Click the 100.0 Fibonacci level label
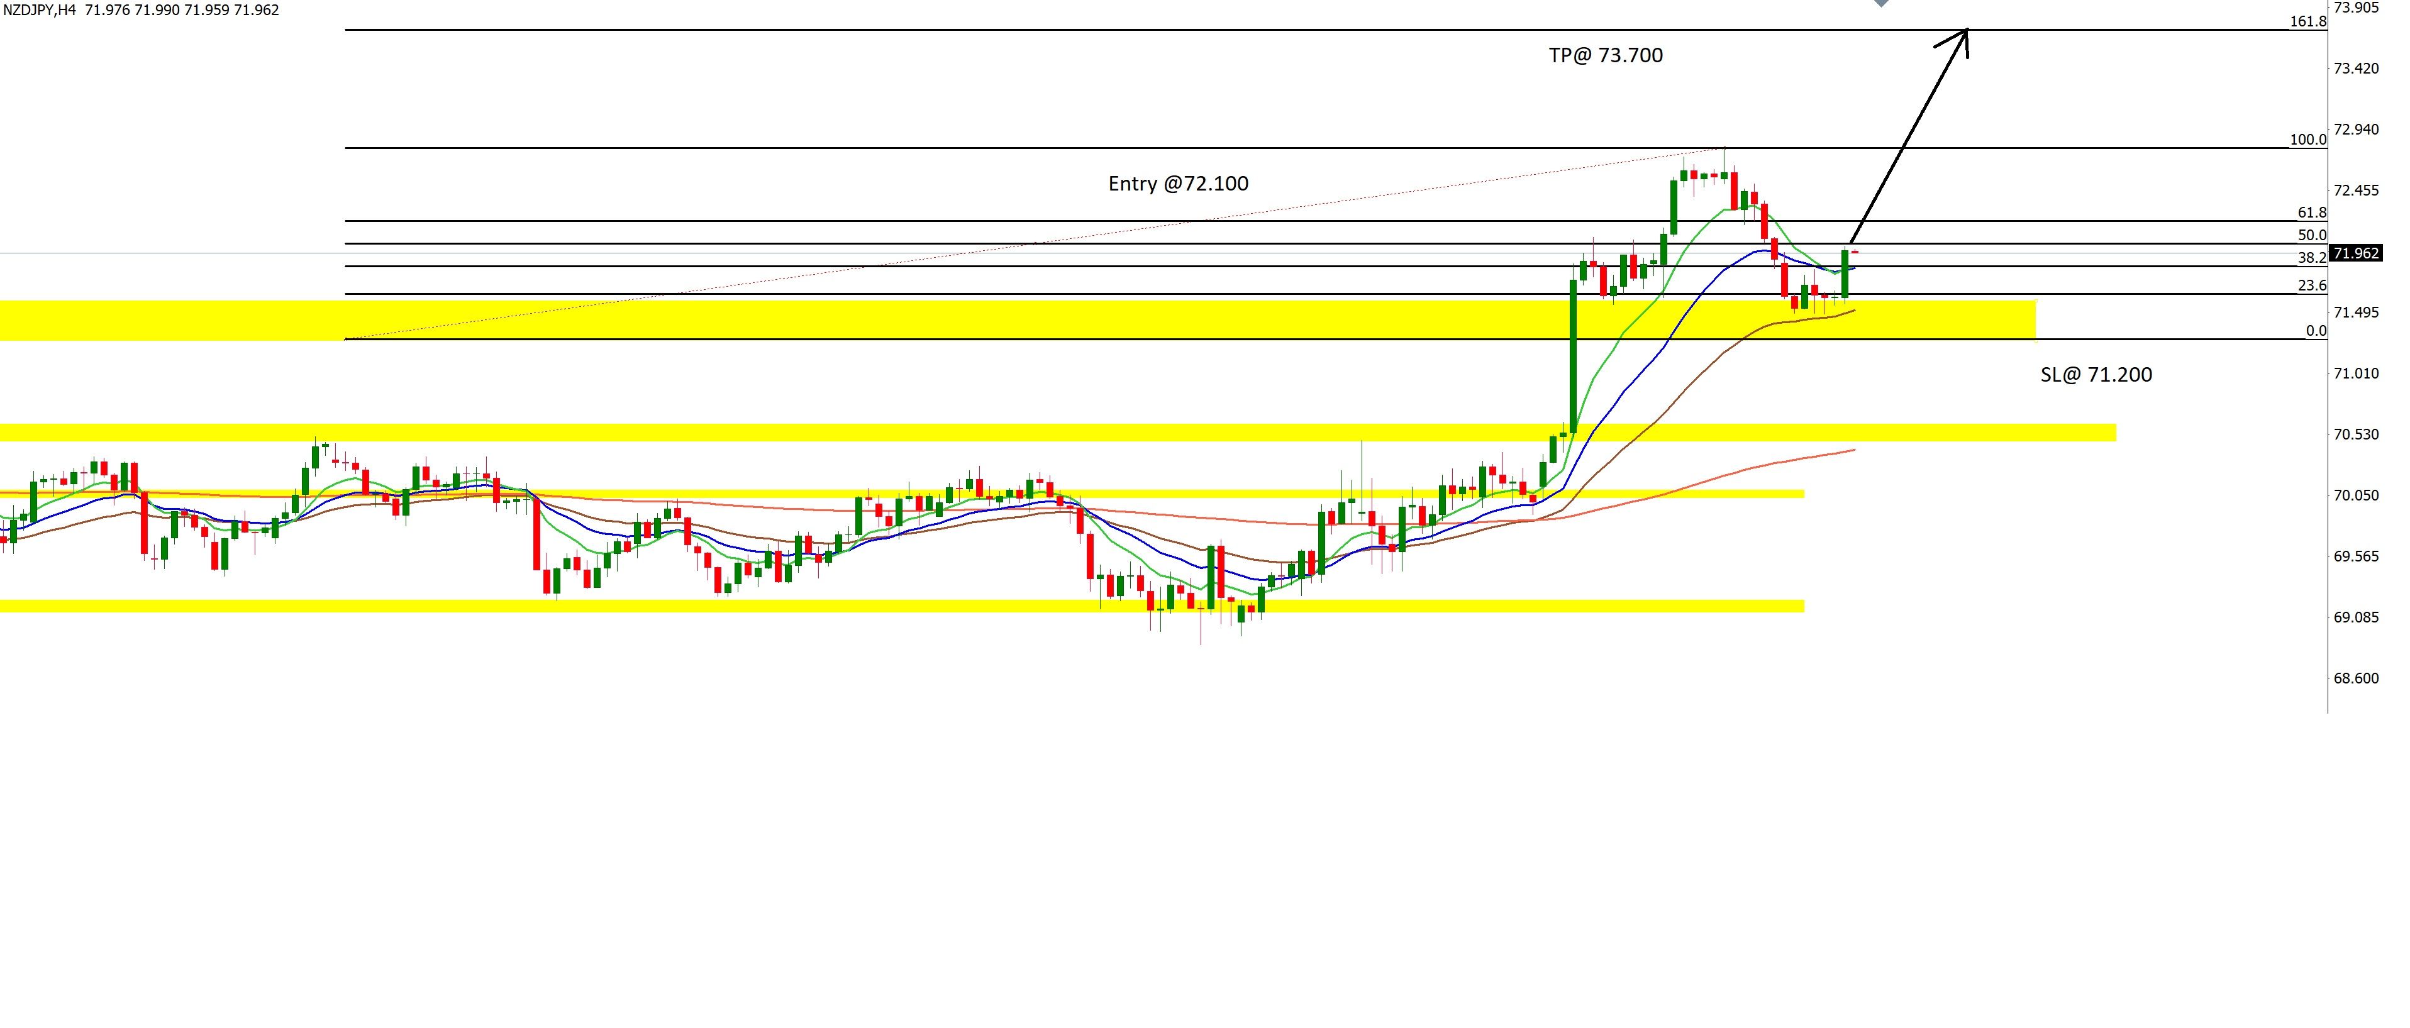The height and width of the screenshot is (1028, 2410). 2307,140
